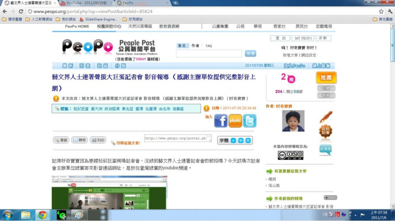Set font size to small (小)
This screenshot has height=221, width=395.
(x=233, y=140)
